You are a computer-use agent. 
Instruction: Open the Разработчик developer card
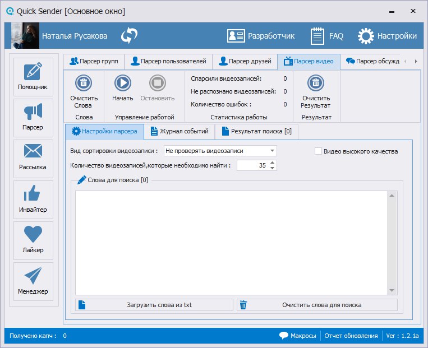[261, 36]
